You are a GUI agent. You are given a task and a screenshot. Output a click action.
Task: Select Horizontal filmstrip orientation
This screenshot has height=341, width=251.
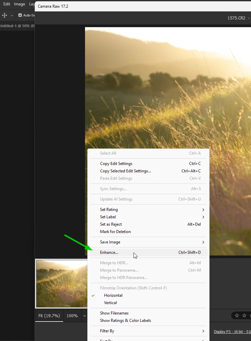point(148,295)
